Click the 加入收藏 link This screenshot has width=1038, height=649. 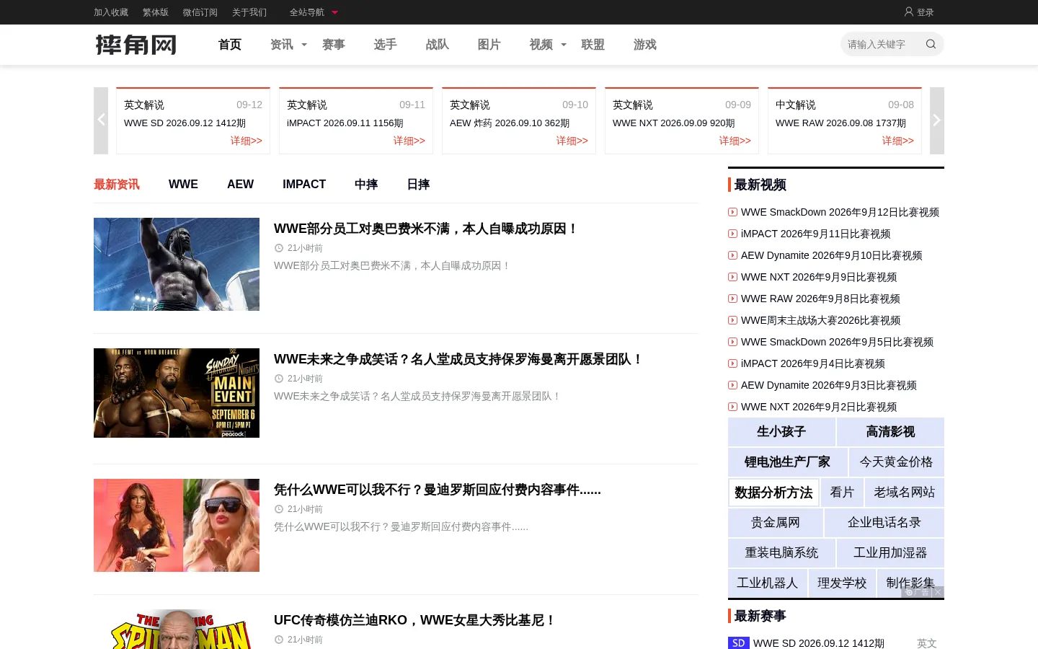111,12
